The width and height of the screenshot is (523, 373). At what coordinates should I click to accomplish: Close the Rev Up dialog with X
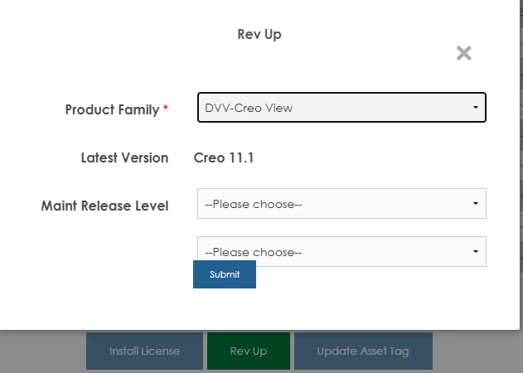(x=463, y=53)
